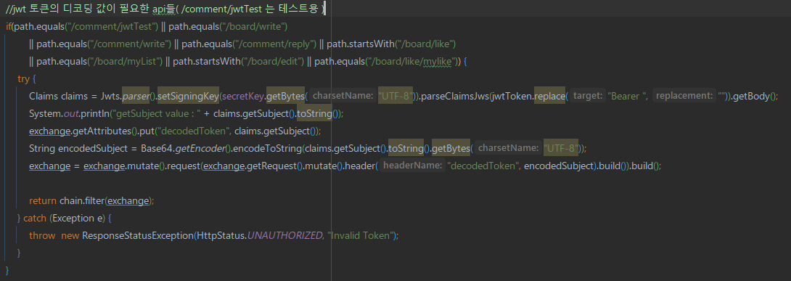This screenshot has width=791, height=281.
Task: Click the UNAUTHORIZED constant
Action: [x=285, y=235]
